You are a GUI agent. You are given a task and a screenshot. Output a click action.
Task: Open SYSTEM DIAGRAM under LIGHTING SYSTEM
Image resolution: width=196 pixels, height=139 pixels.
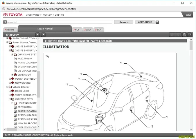pyautogui.click(x=27, y=115)
